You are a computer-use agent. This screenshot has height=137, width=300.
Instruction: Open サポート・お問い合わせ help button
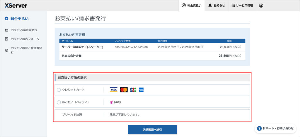click(275, 129)
